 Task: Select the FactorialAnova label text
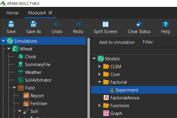point(125,98)
